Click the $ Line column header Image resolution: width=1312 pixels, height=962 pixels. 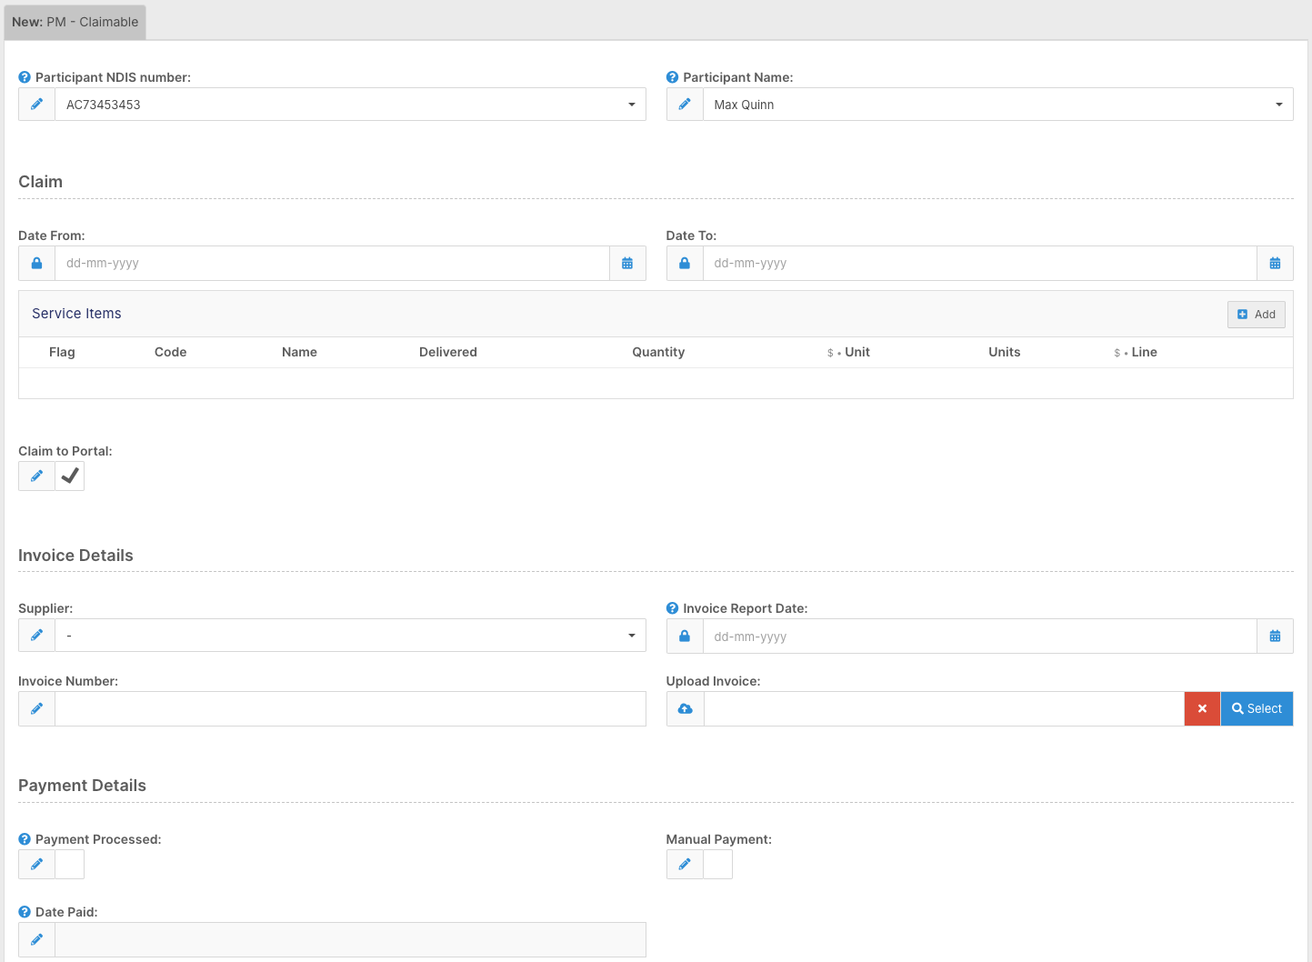coord(1136,352)
